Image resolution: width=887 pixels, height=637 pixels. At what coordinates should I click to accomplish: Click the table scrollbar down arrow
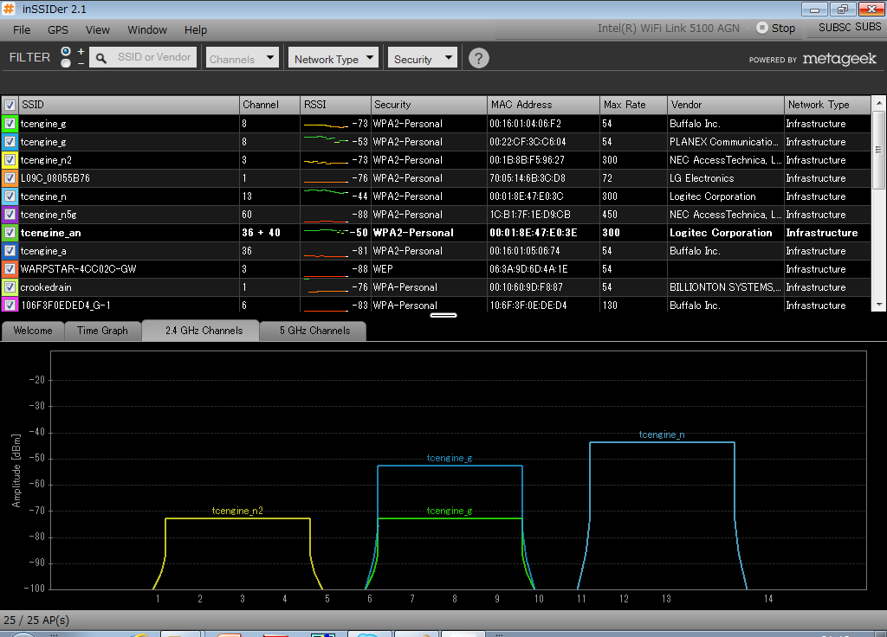tap(878, 305)
